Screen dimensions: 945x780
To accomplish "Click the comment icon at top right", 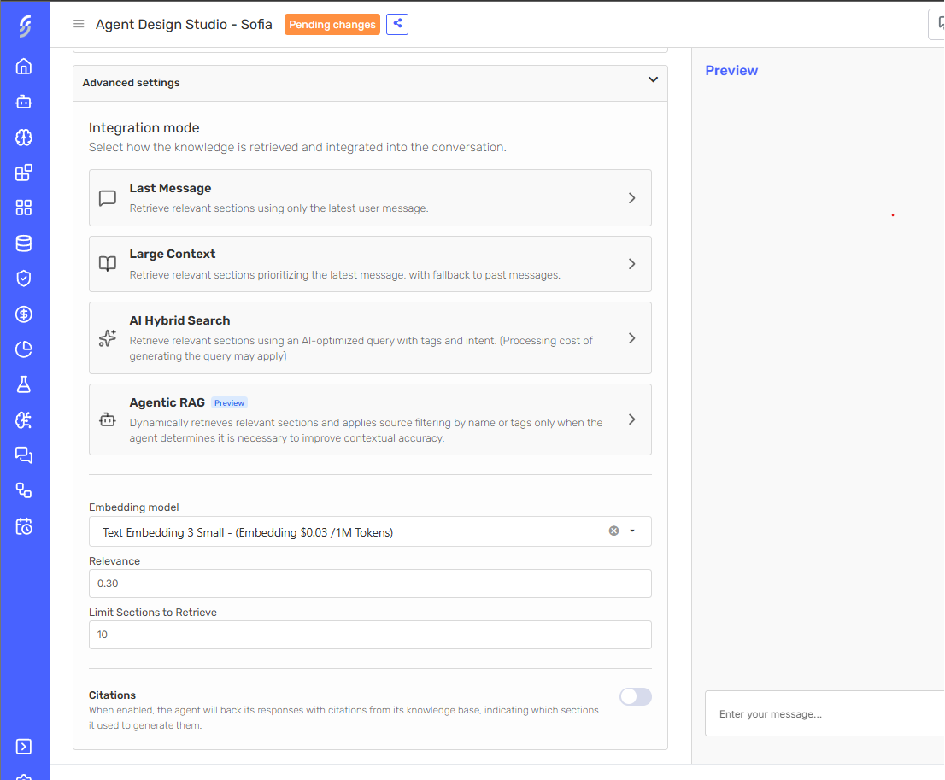I will pos(938,24).
